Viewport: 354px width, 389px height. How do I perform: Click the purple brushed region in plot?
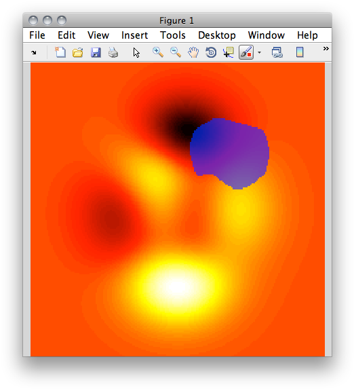[x=229, y=153]
